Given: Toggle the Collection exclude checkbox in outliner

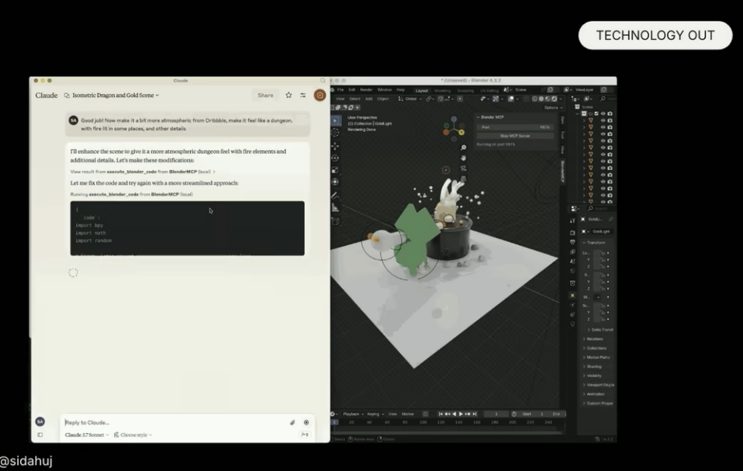Looking at the screenshot, I should (596, 114).
